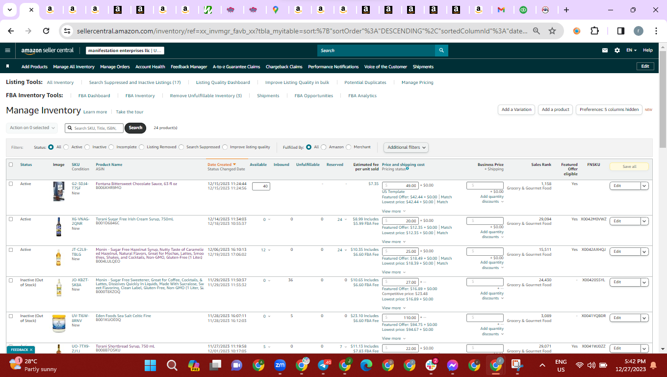Open Telegram from the taskbar
Screen dimensions: 667x377
pyautogui.click(x=324, y=365)
